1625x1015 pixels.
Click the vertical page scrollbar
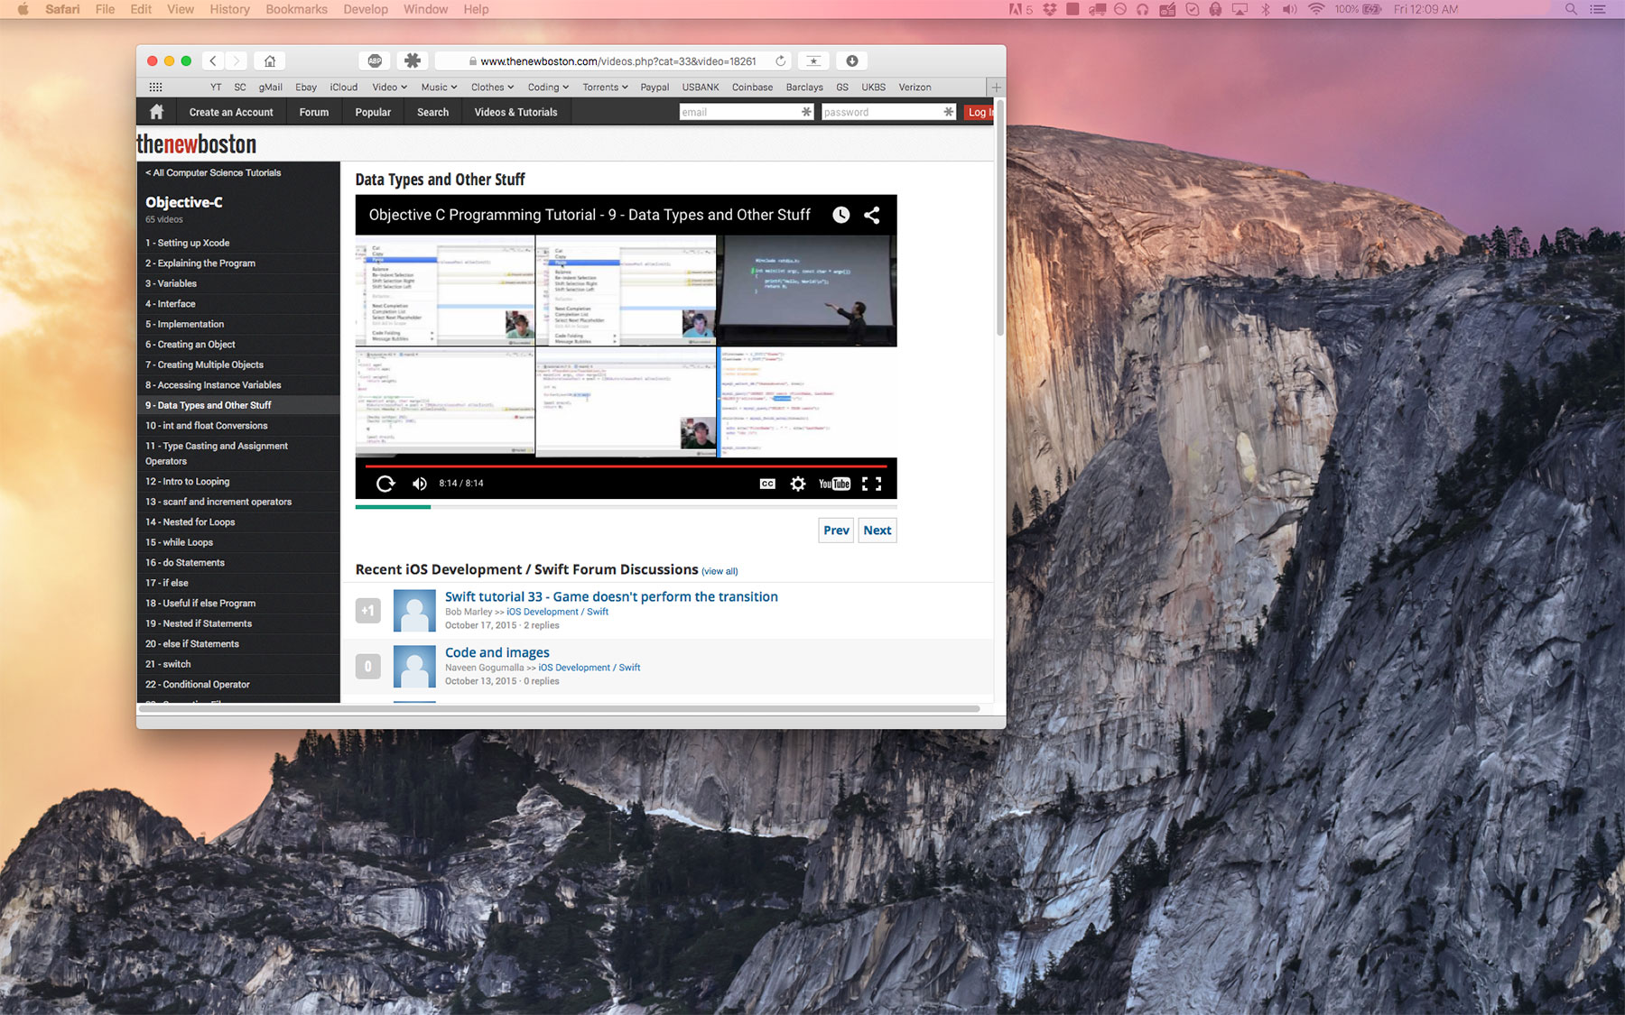pos(999,217)
